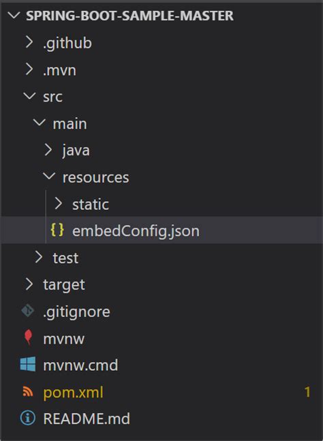323x441 pixels.
Task: Click the JSON braces icon beside embedConfig.json
Action: [57, 230]
